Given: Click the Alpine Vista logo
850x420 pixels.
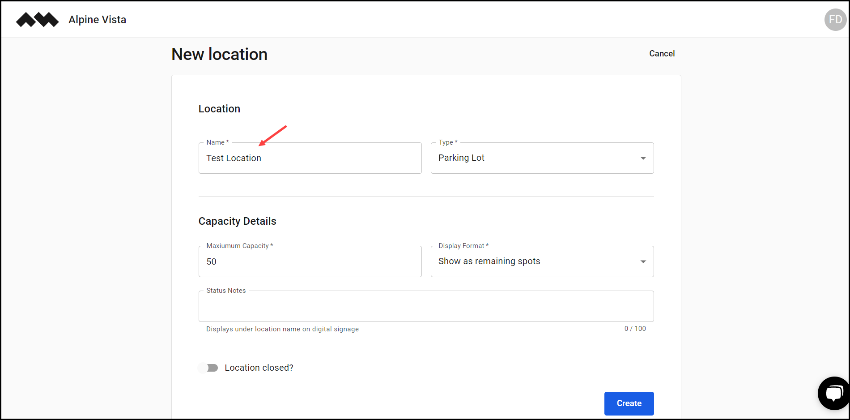Looking at the screenshot, I should (38, 19).
